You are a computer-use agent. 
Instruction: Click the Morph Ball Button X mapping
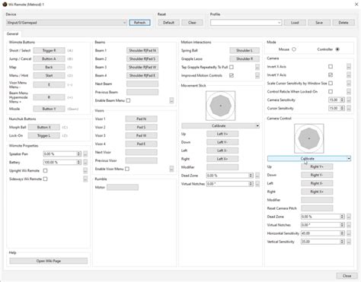44,127
